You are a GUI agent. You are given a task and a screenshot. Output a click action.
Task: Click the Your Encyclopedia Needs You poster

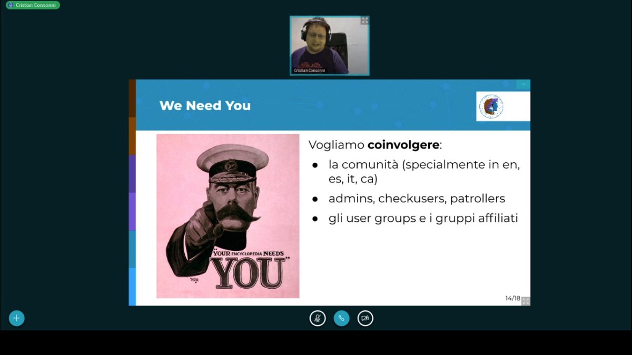pos(228,216)
